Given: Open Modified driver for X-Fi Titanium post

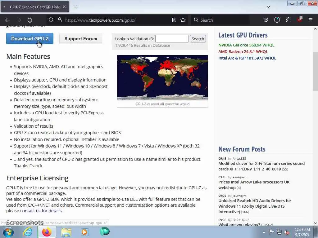Looking at the screenshot, I should [x=261, y=166].
